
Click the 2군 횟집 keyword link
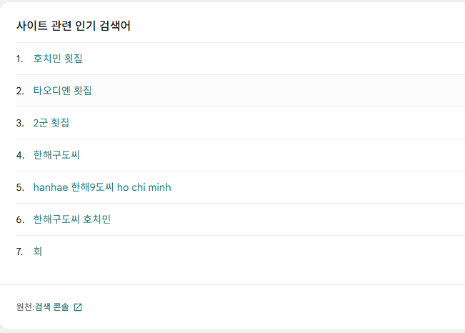point(51,123)
